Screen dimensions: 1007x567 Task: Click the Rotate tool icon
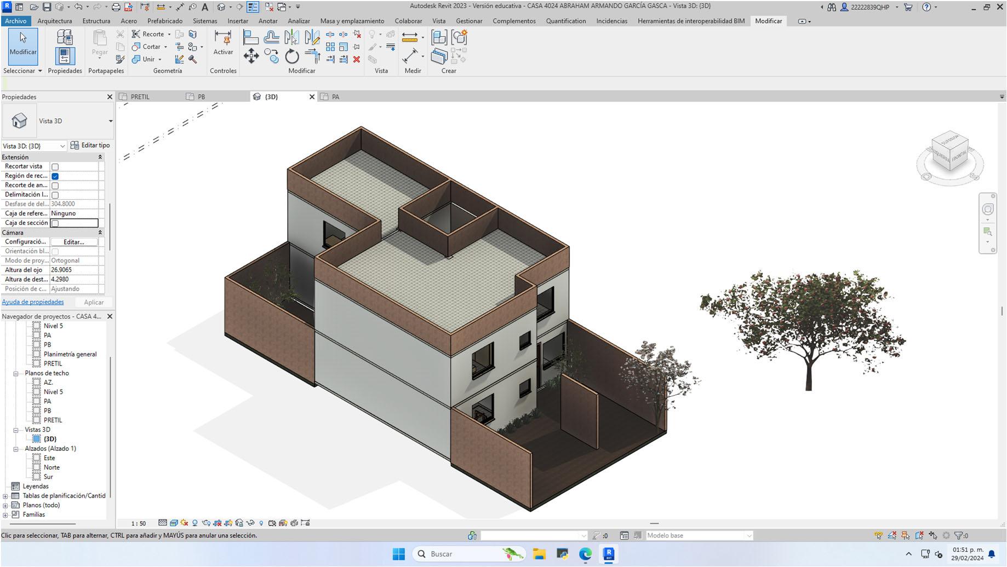(x=292, y=56)
